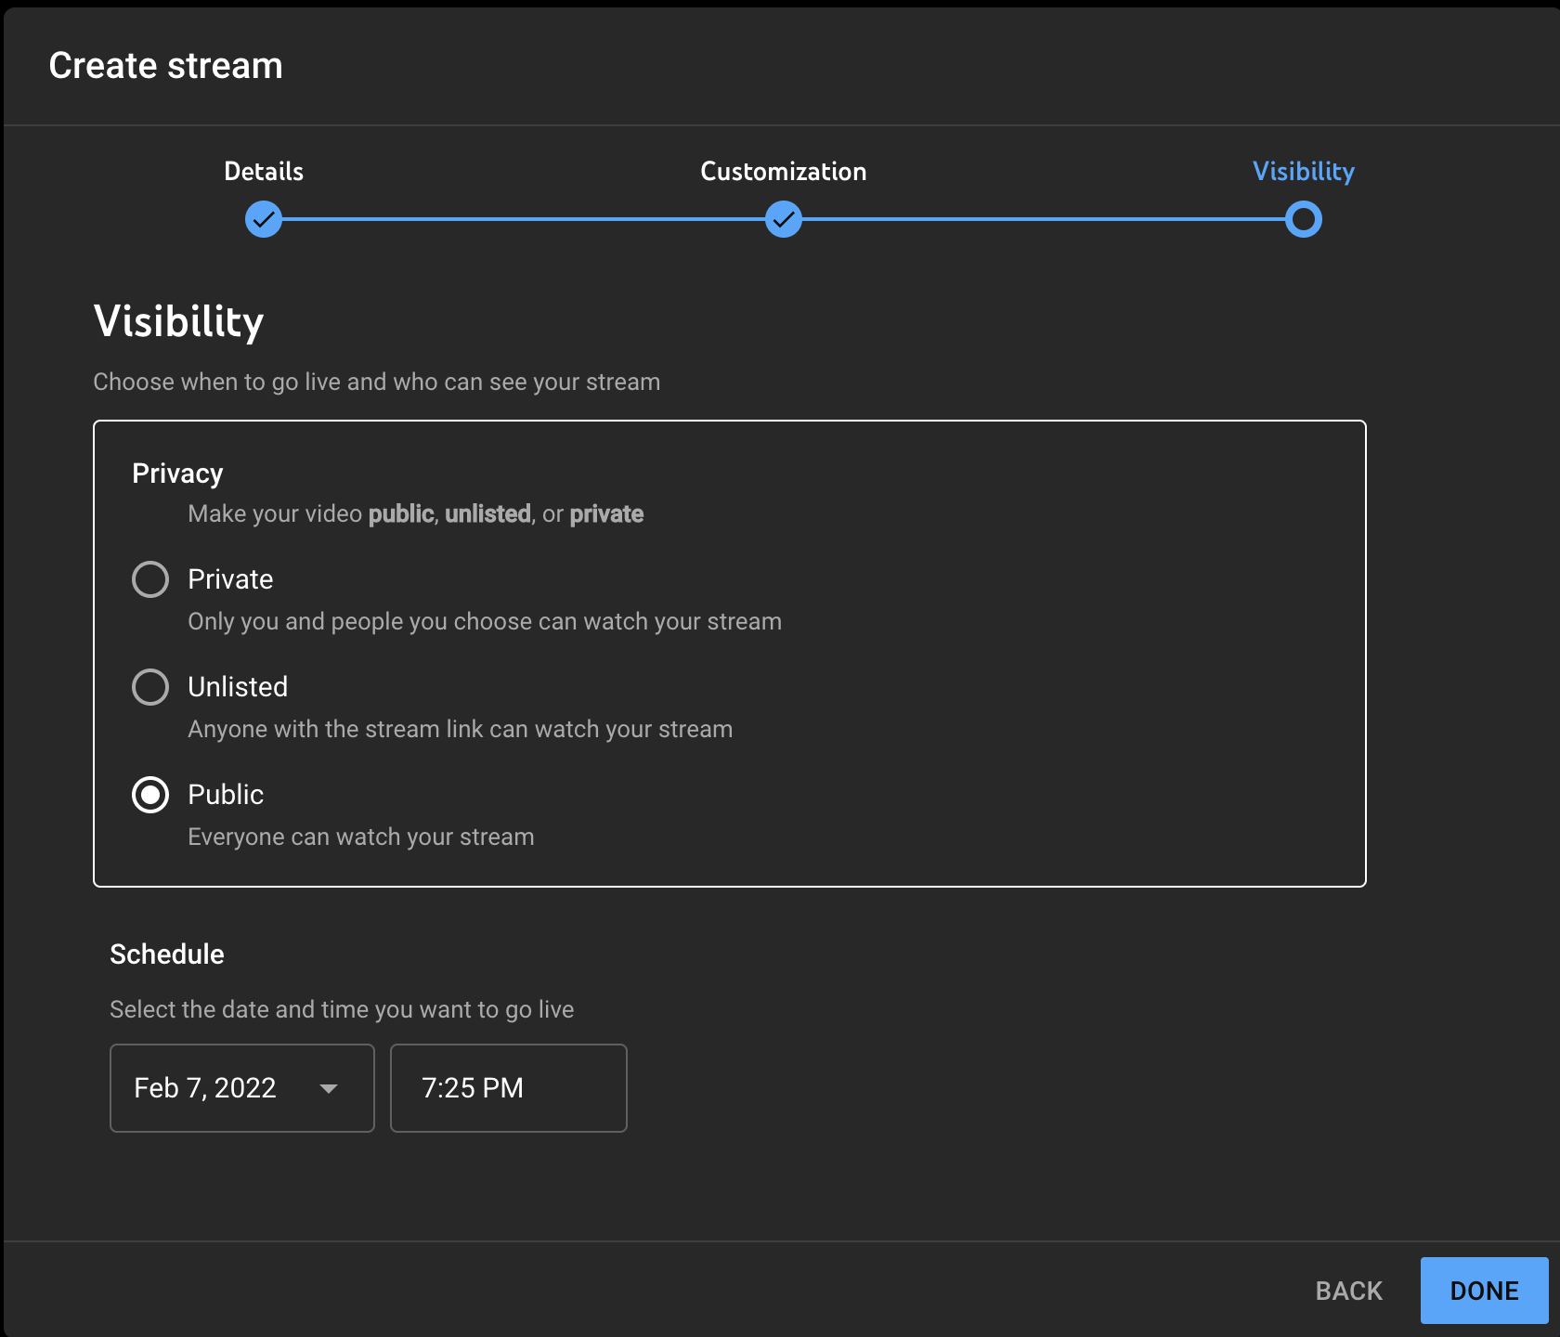This screenshot has width=1560, height=1337.
Task: Click 'Select the date and time' text
Action: click(342, 1009)
